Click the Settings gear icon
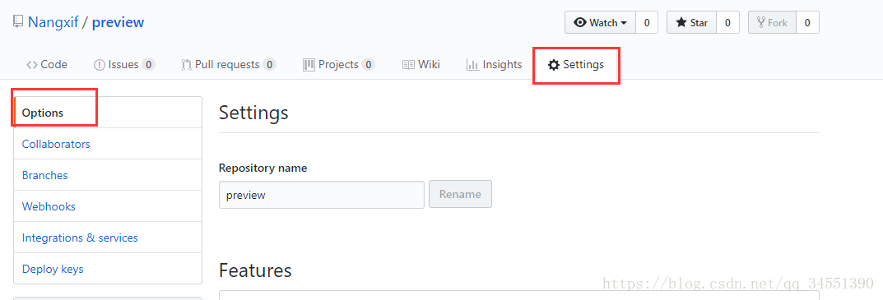883x300 pixels. tap(554, 65)
